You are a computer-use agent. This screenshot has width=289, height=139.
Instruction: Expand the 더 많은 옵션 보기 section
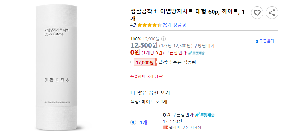point(150,93)
